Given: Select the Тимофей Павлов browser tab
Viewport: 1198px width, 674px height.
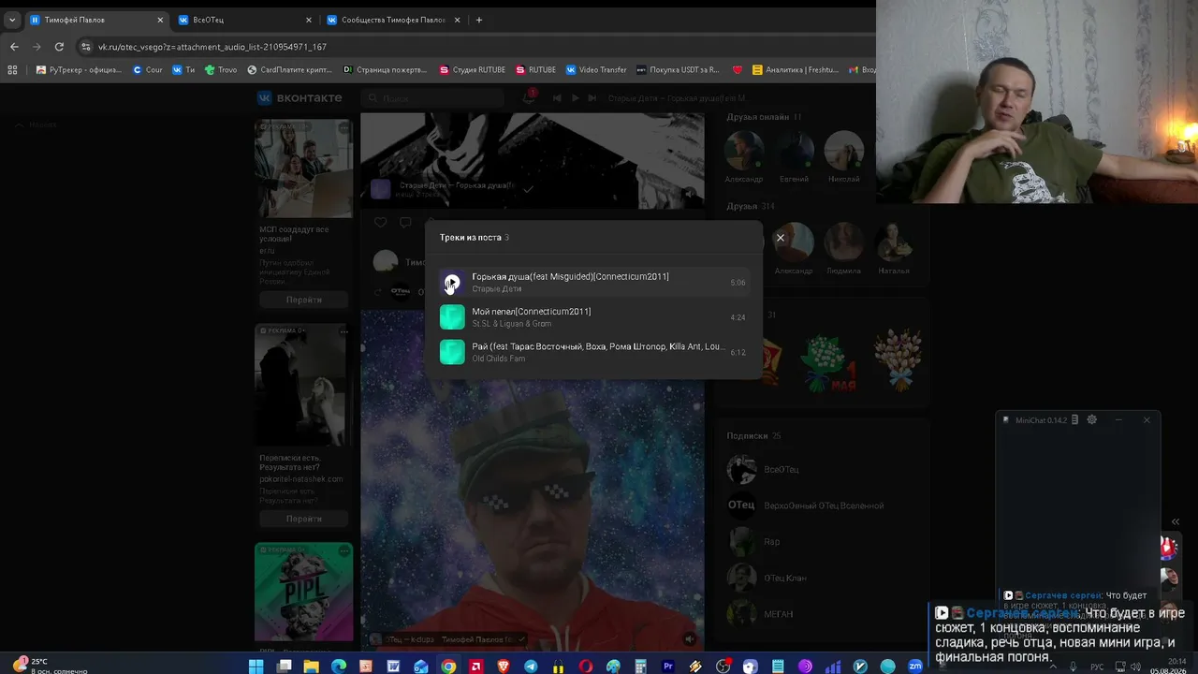Looking at the screenshot, I should 97,20.
